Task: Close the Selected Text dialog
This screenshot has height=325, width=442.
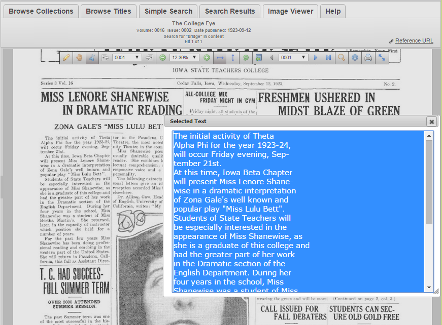Action: click(431, 121)
